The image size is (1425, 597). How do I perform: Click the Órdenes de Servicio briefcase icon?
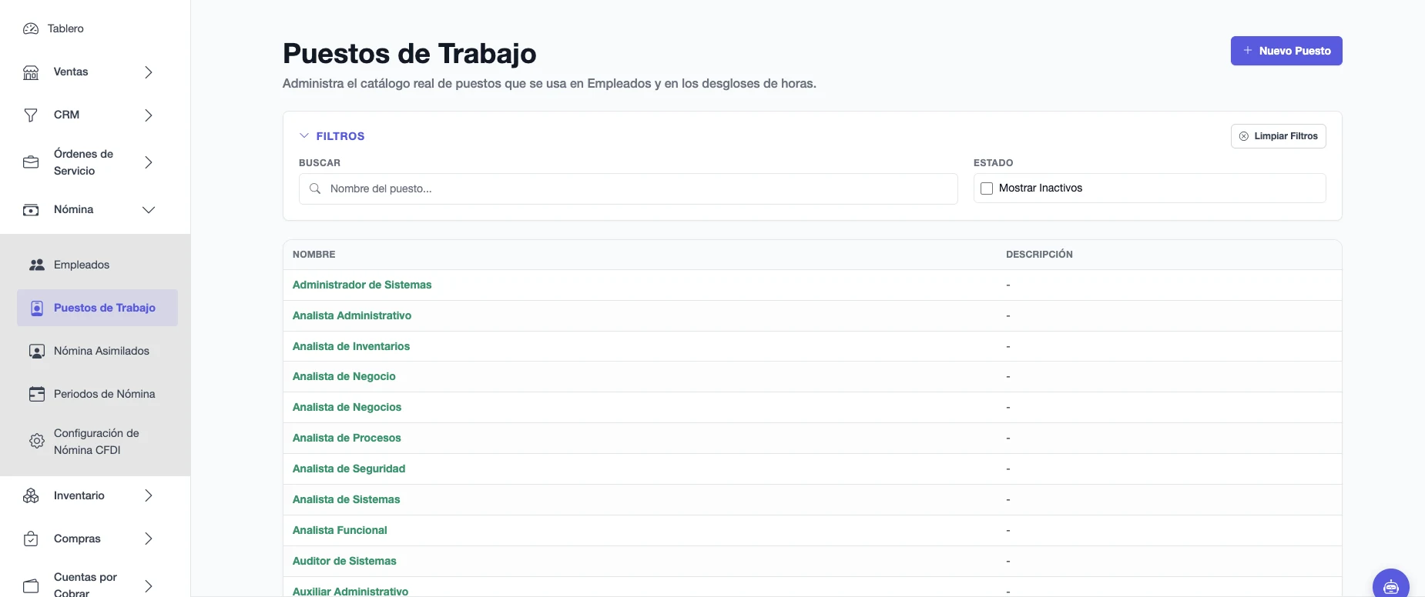pyautogui.click(x=31, y=162)
